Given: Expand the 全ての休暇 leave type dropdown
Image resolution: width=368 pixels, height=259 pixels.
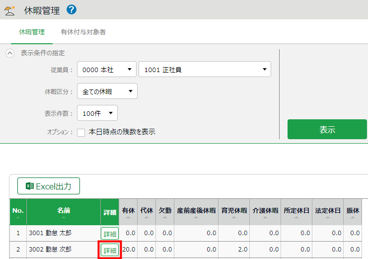Looking at the screenshot, I should coord(107,91).
